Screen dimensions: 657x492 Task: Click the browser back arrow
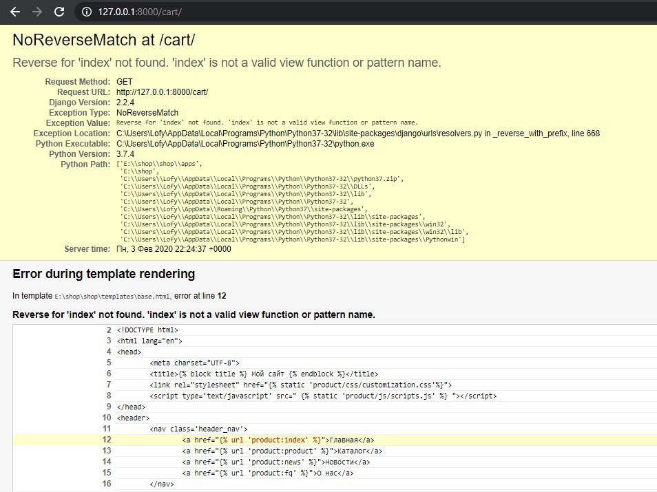point(15,12)
